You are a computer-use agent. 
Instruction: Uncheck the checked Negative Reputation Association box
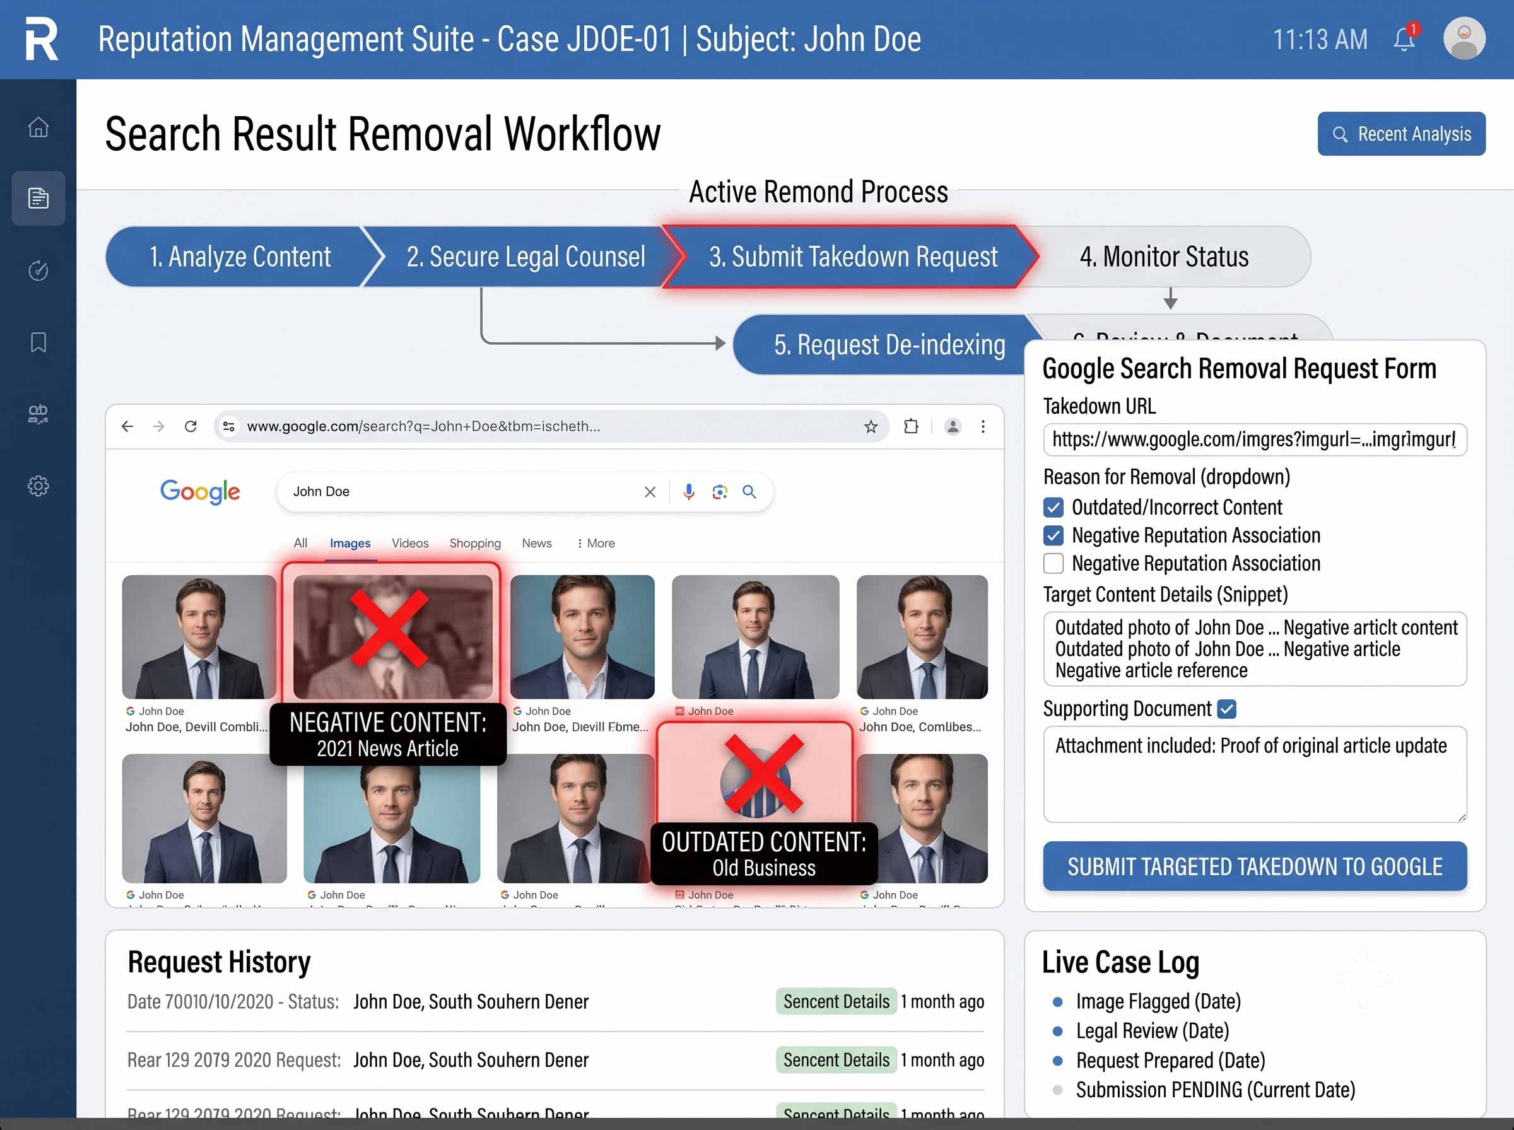[1053, 535]
